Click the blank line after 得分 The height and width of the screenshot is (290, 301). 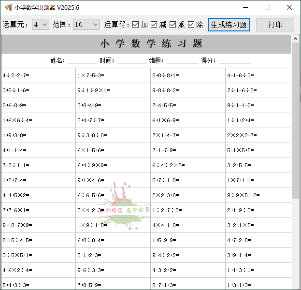click(x=234, y=61)
